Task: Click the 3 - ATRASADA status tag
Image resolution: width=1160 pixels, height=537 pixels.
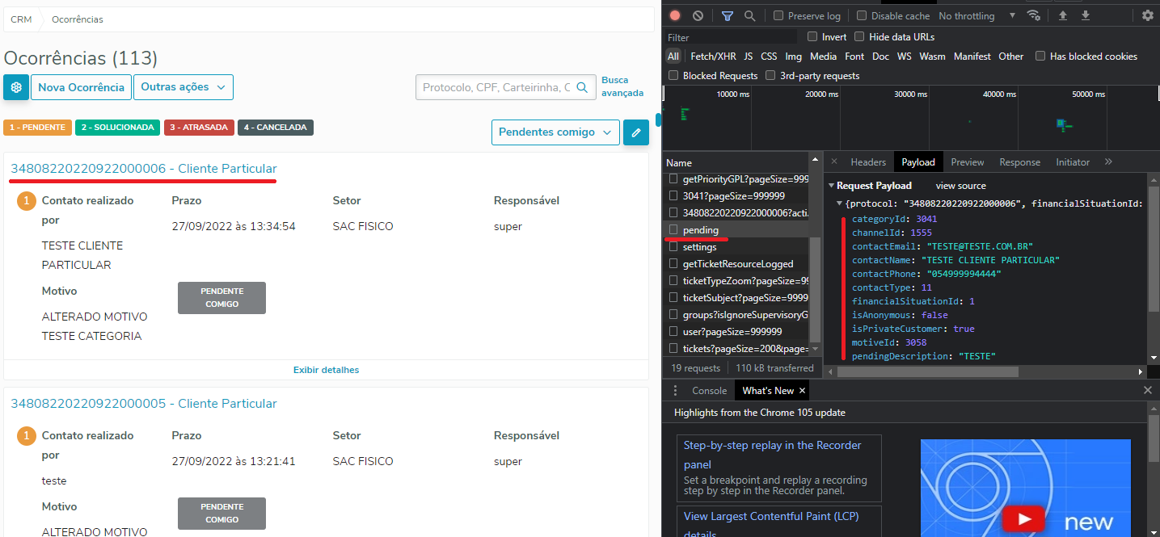Action: pyautogui.click(x=199, y=128)
